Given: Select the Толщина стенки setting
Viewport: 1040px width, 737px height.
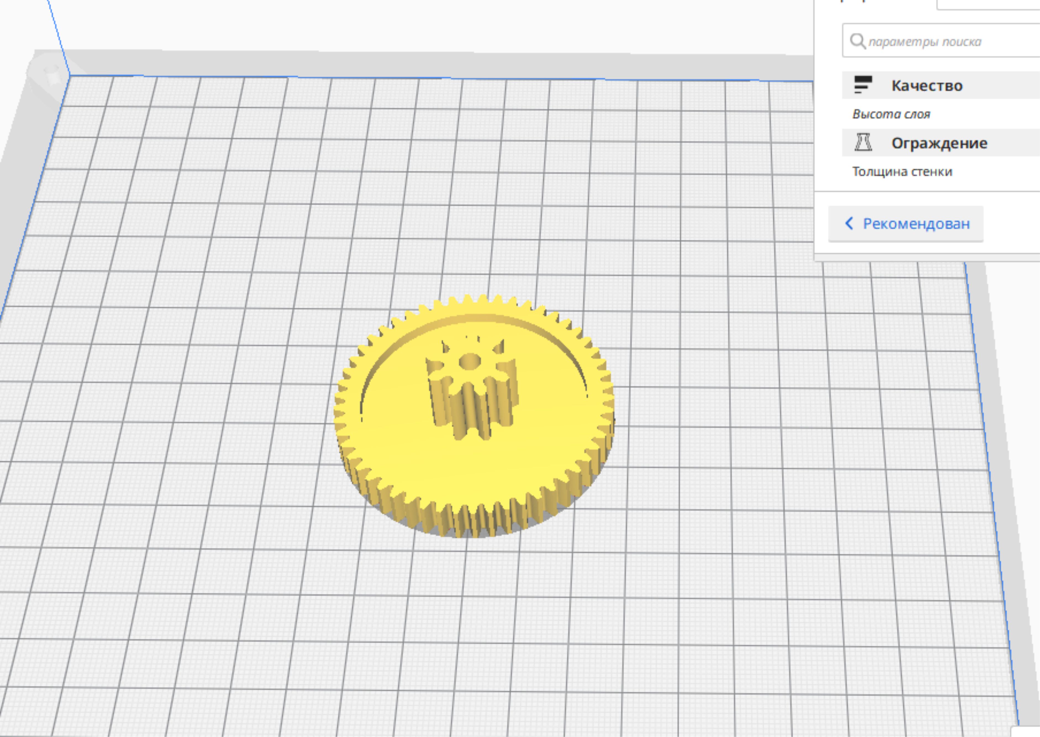Looking at the screenshot, I should click(902, 171).
